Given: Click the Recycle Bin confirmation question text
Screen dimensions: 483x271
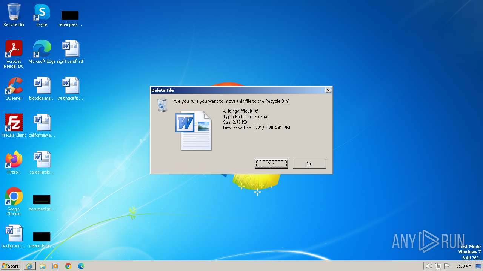Looking at the screenshot, I should click(x=232, y=101).
